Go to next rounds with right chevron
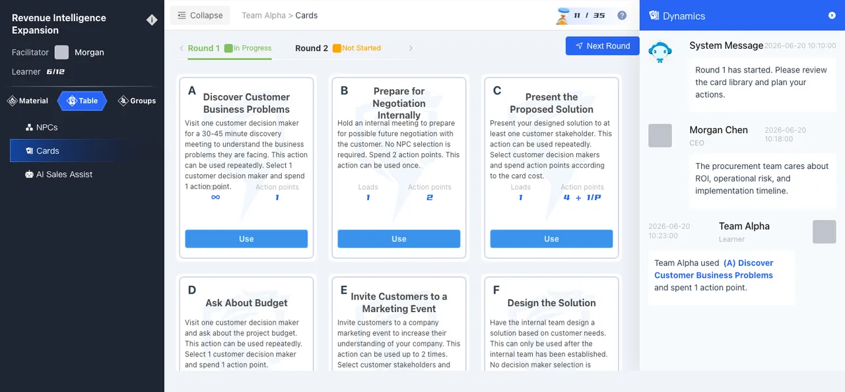 [x=411, y=48]
